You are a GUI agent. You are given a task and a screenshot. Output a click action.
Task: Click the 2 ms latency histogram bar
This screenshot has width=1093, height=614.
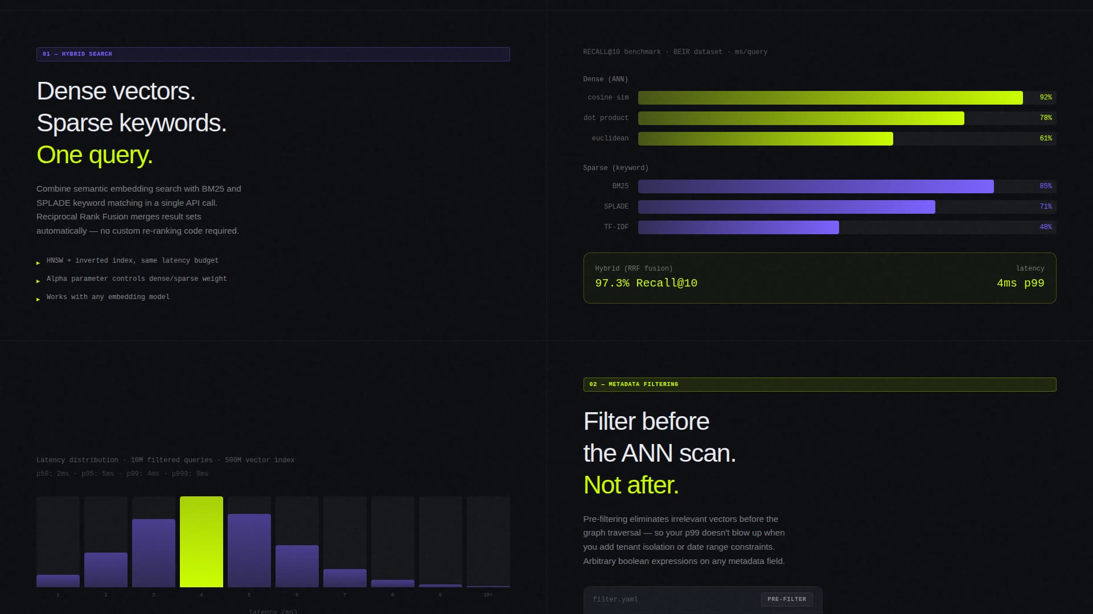click(106, 570)
